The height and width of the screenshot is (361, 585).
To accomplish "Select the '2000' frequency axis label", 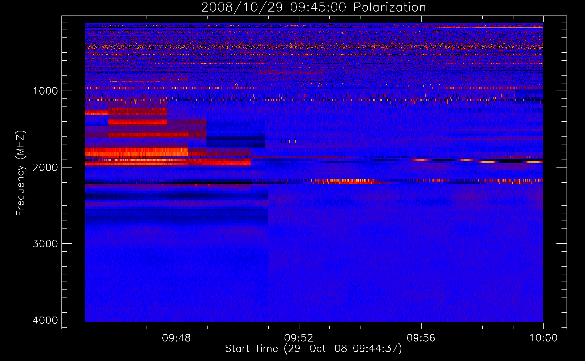I will 45,168.
